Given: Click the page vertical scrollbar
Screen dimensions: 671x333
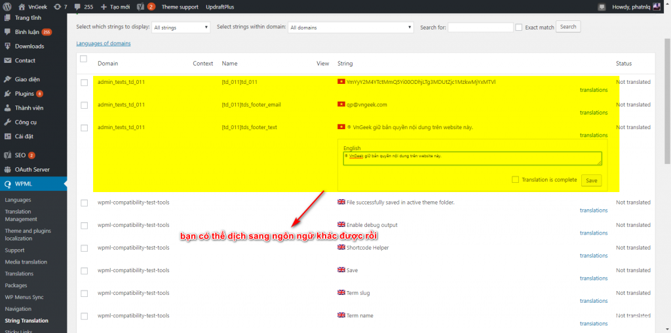Looking at the screenshot, I should [x=667, y=100].
